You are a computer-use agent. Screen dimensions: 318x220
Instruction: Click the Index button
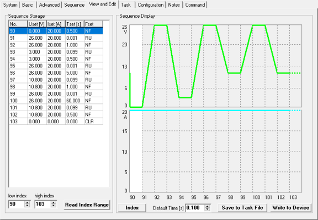coord(132,208)
